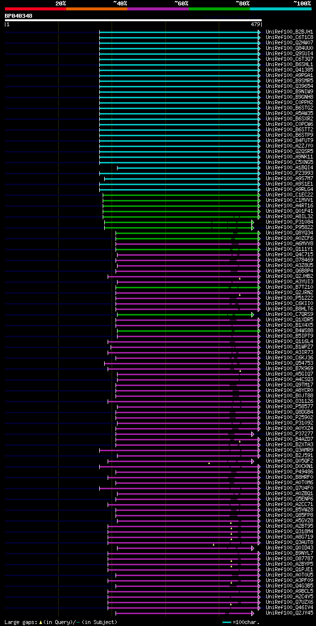Select hit UniRef100_B9NYL7
This screenshot has height=626, width=316.
click(289, 553)
